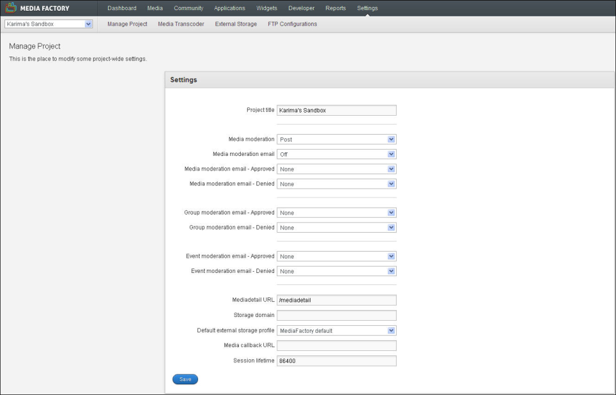Click the "Mediadetail URL" label

pyautogui.click(x=253, y=300)
